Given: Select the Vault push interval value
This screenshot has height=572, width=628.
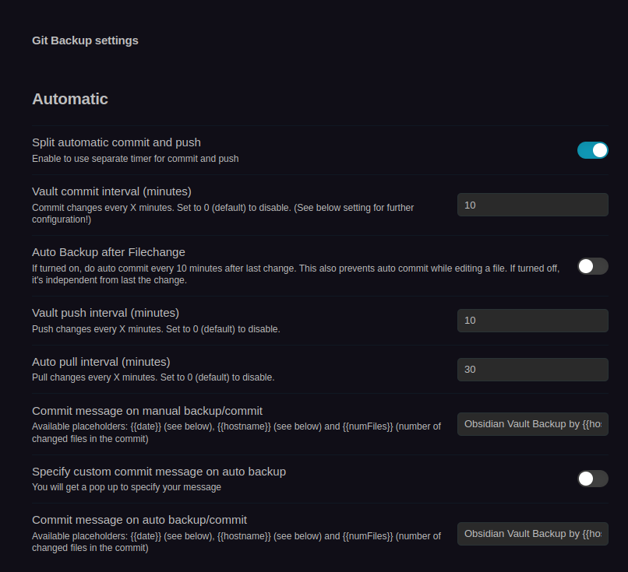Looking at the screenshot, I should point(532,320).
